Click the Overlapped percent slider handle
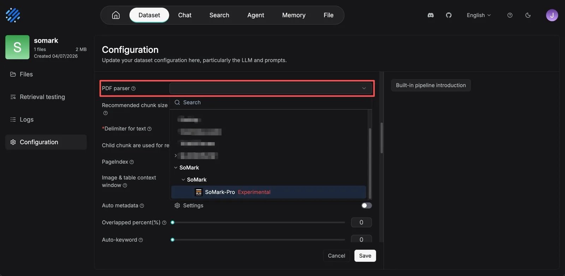 [x=173, y=223]
